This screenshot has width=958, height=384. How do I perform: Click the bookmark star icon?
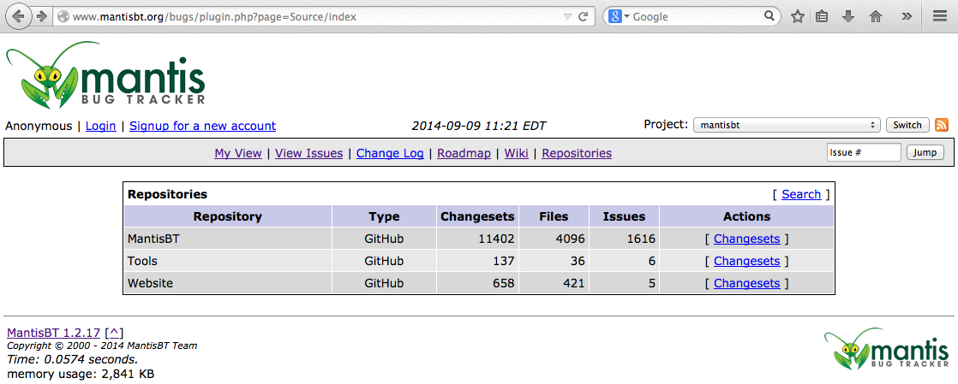coord(797,16)
